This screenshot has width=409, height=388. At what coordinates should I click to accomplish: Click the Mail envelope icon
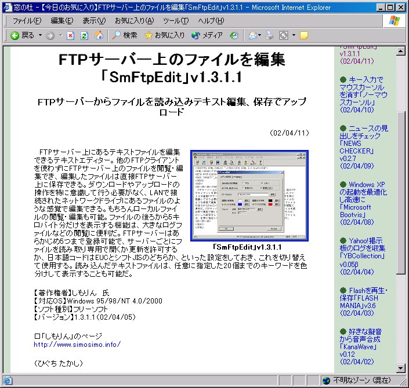pos(252,35)
